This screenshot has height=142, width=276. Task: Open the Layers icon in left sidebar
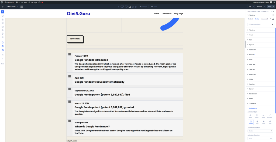point(2,16)
